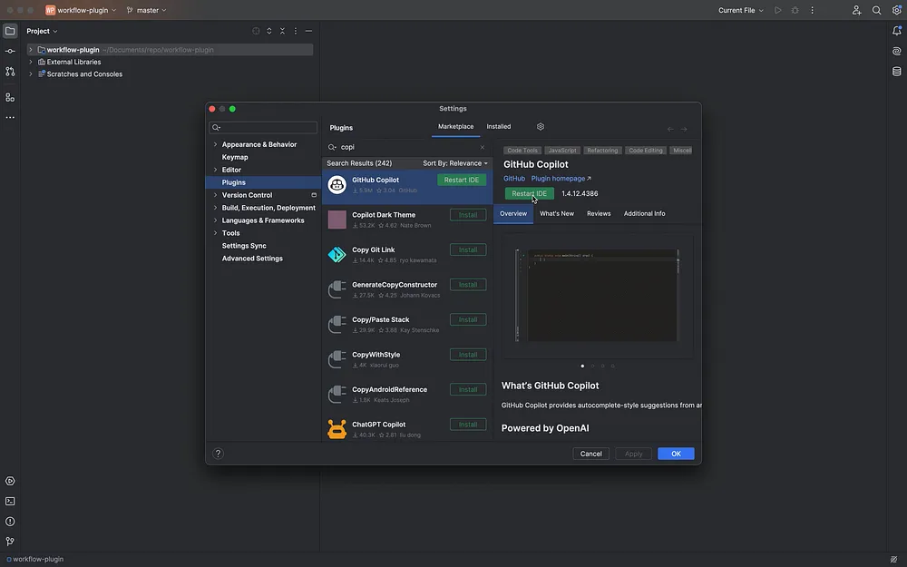Open the Reviews tab

[599, 213]
